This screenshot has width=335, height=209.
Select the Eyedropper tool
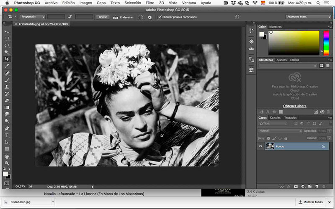click(x=7, y=66)
